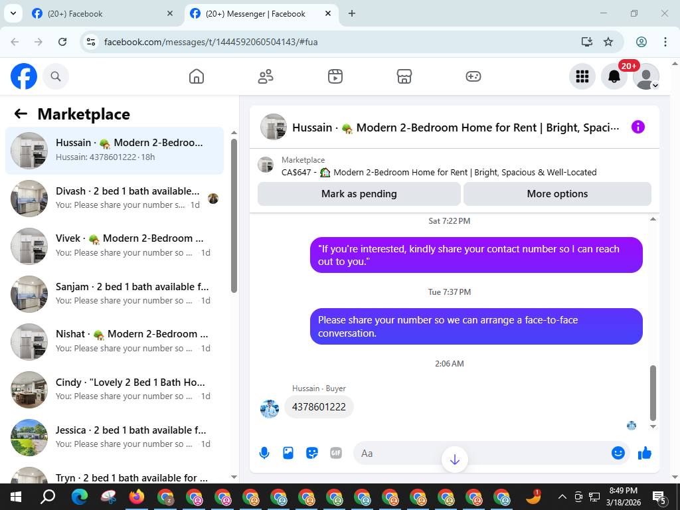Show hidden system tray icons
This screenshot has height=510, width=680.
click(x=562, y=497)
